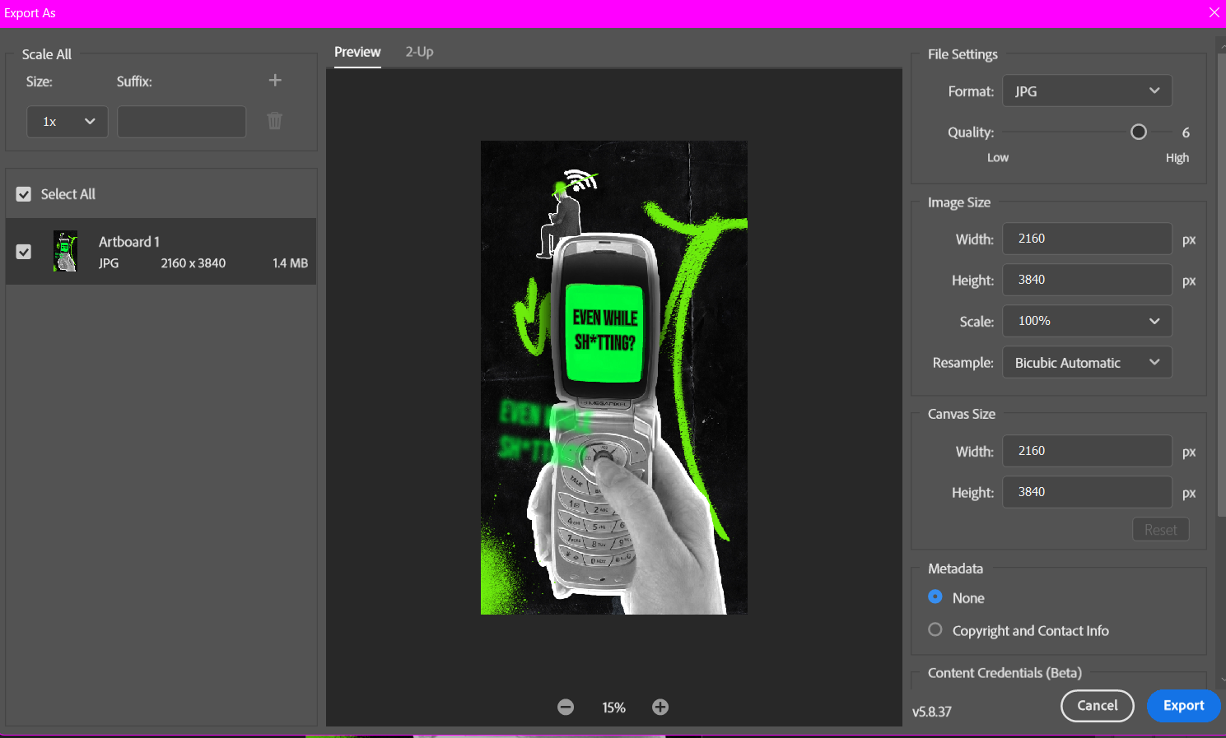Click the plus icon to add a scale size

(274, 80)
